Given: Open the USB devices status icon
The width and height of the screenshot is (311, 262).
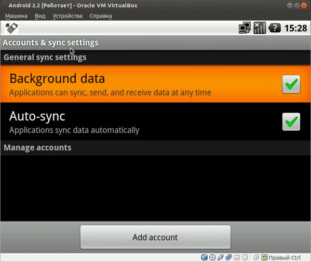Looking at the screenshot, I should point(221,257).
